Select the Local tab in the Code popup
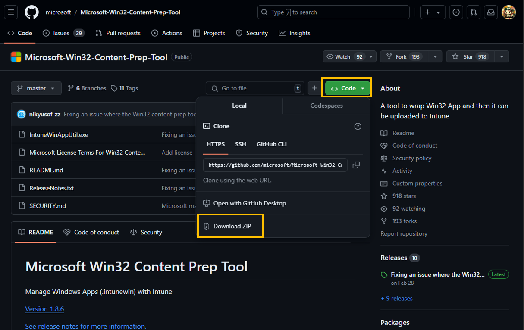 (239, 106)
